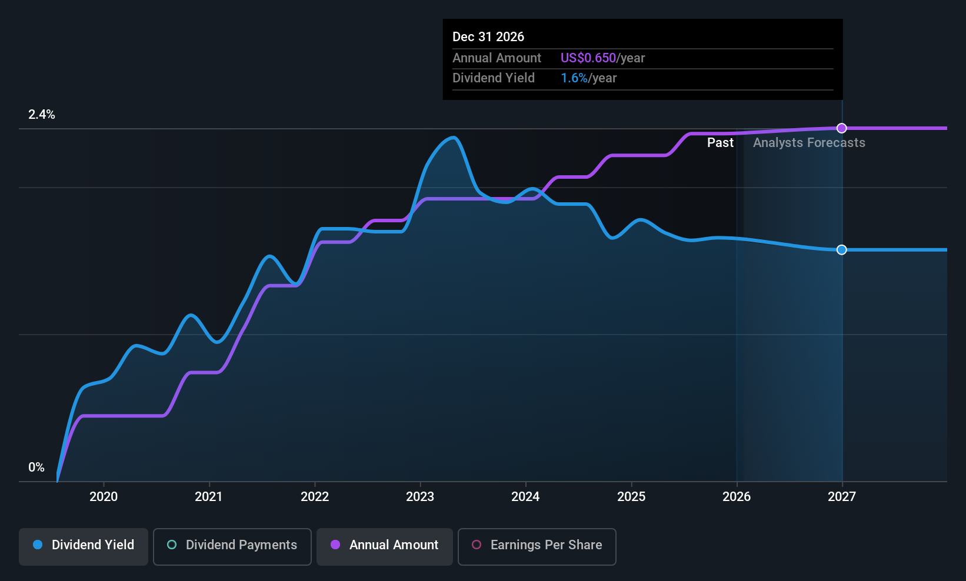Click the Dec 31 2026 tooltip date
966x581 pixels.
coord(488,36)
